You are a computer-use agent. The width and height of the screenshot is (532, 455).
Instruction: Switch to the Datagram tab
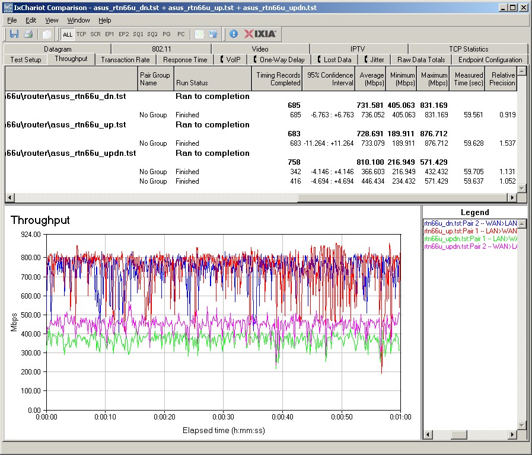[58, 49]
